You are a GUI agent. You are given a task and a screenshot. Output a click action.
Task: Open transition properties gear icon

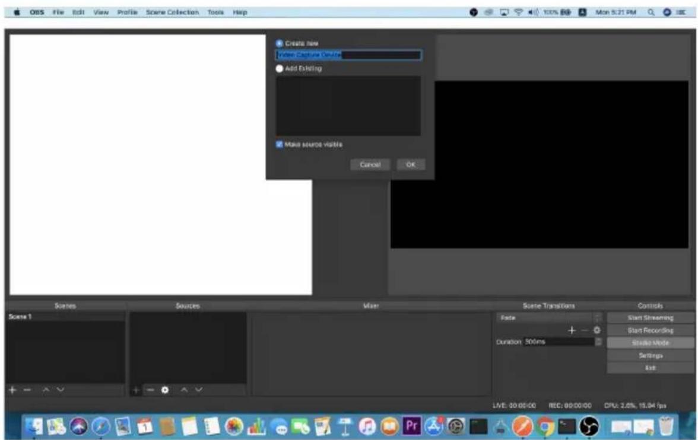(597, 330)
